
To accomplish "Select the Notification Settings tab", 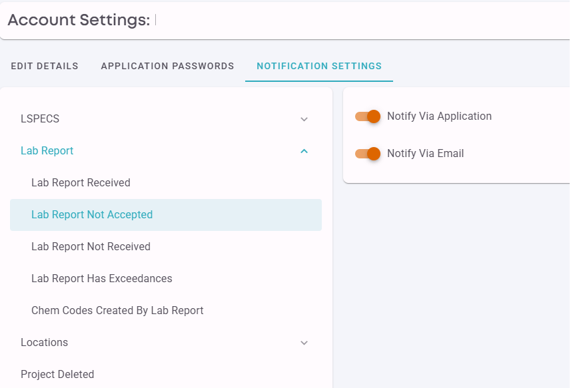I will click(x=319, y=66).
